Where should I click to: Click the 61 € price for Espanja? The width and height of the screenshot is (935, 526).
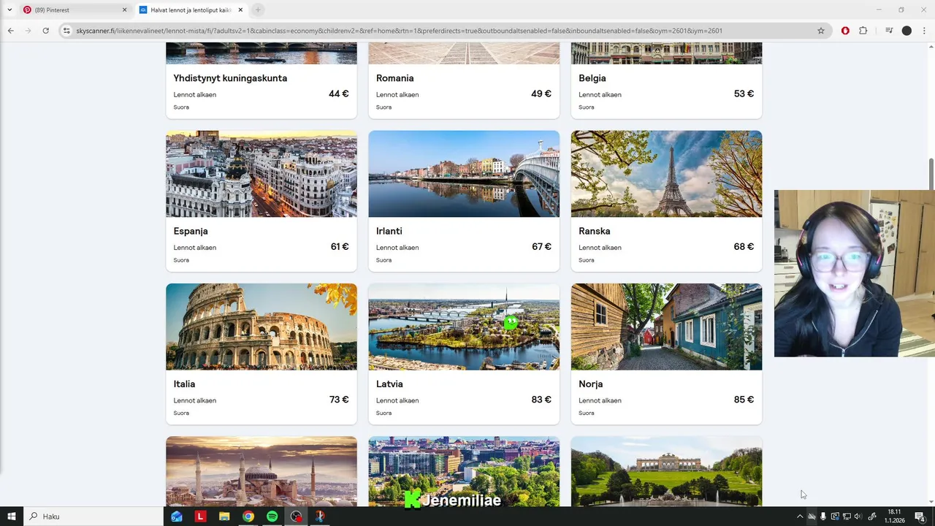pyautogui.click(x=340, y=247)
